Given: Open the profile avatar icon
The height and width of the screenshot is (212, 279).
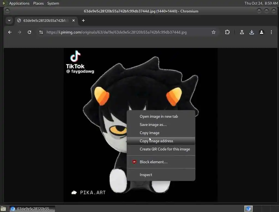Looking at the screenshot, I should pyautogui.click(x=261, y=32).
